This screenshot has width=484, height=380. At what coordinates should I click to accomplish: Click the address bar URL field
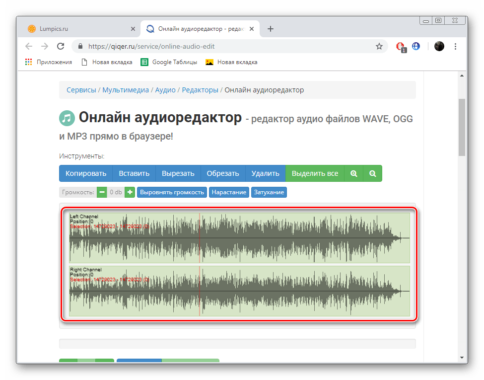223,46
